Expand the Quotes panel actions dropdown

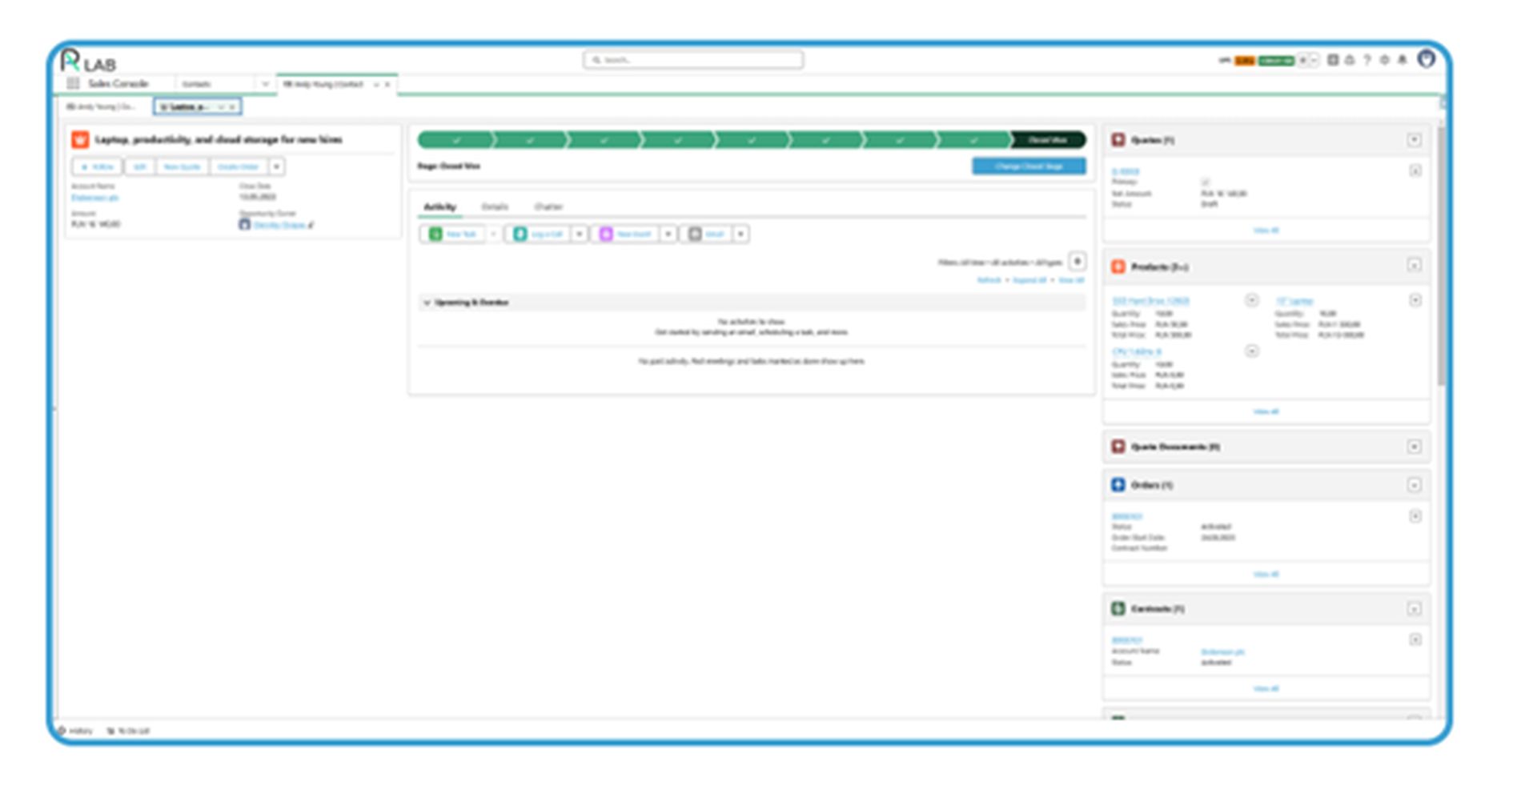point(1415,139)
